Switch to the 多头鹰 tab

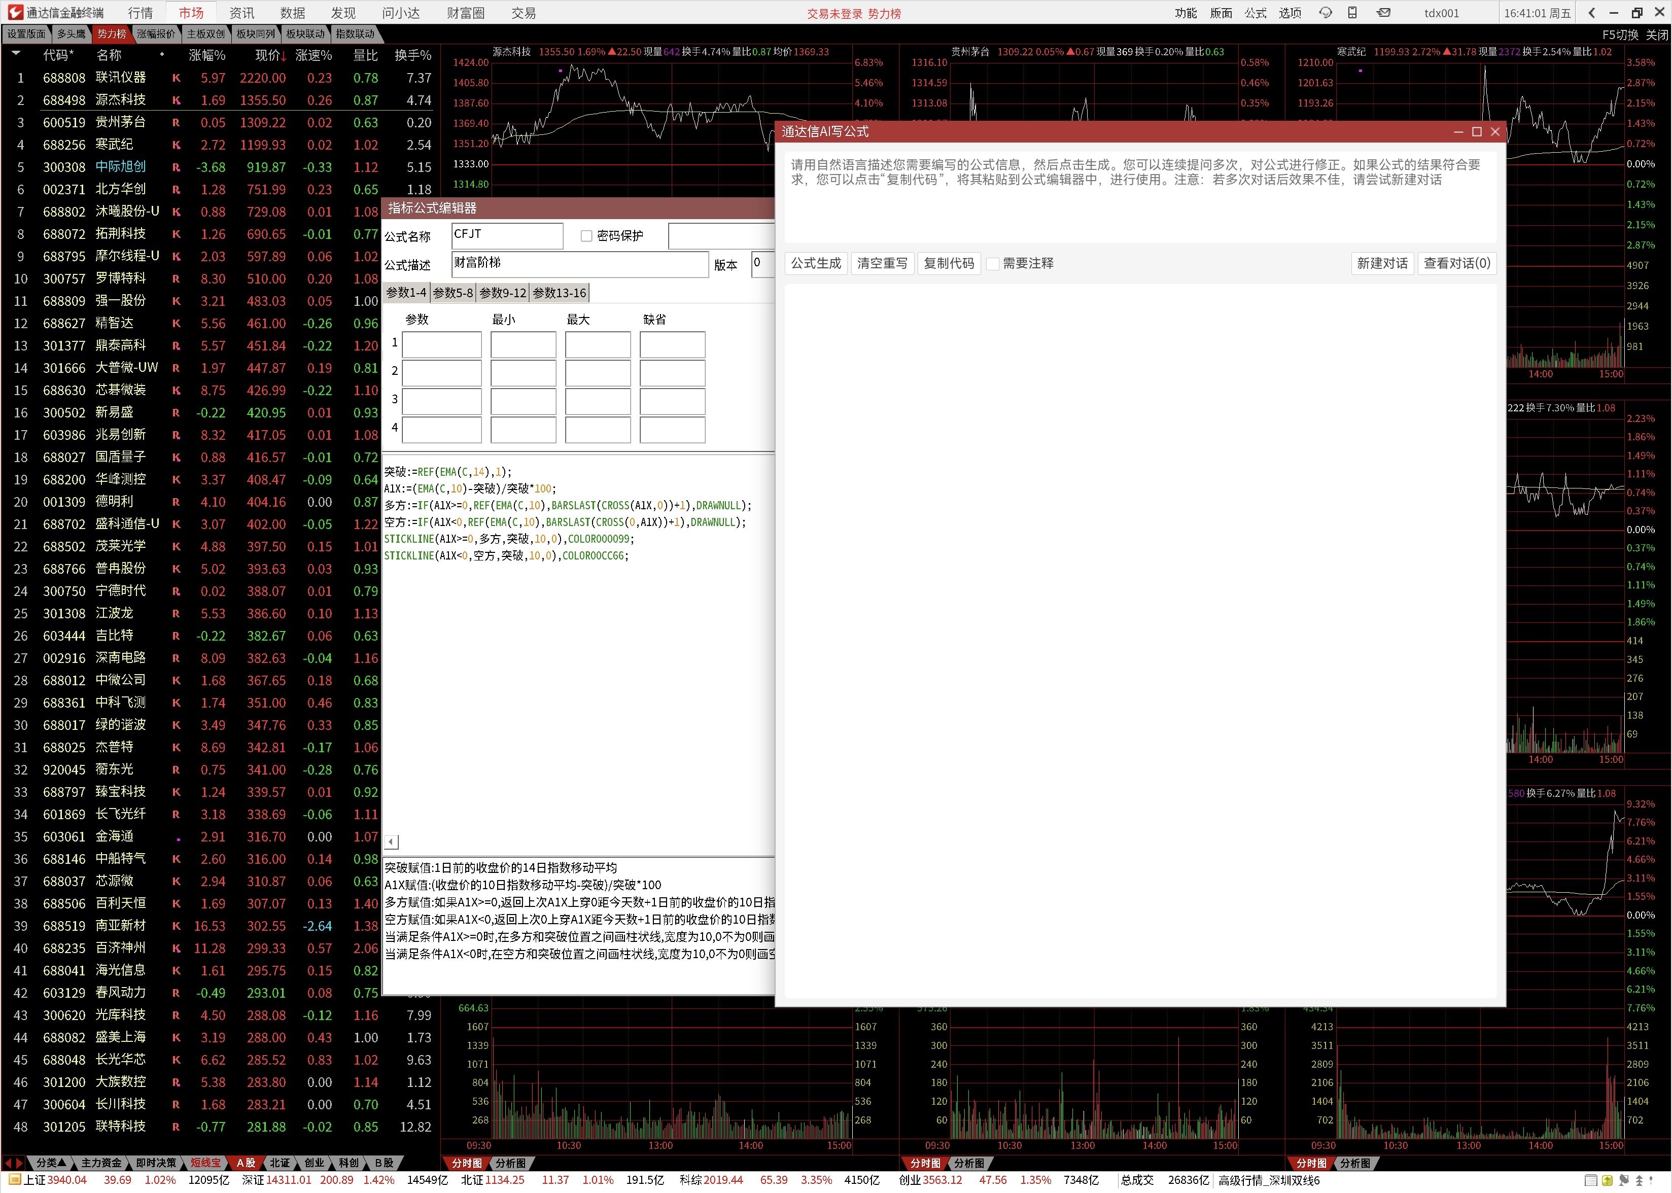tap(71, 34)
